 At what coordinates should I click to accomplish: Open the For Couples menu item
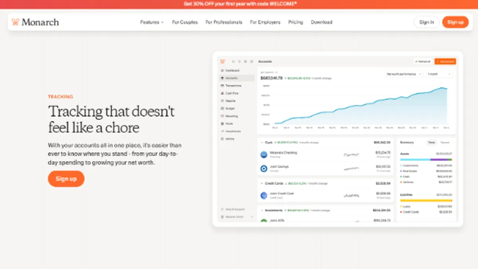[185, 22]
